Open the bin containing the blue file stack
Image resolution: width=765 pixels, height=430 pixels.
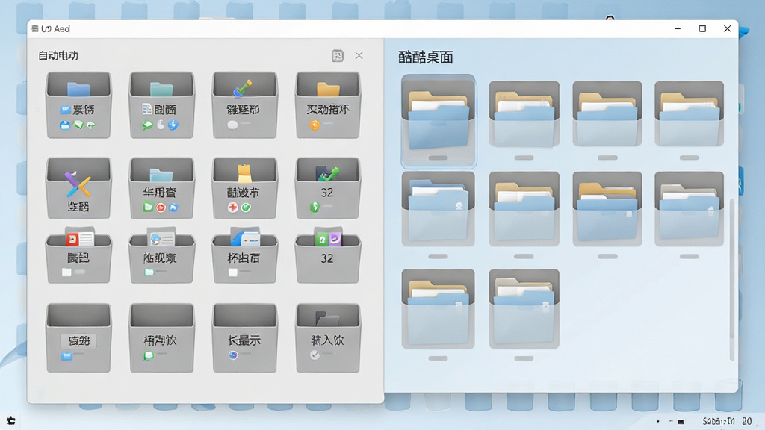pos(244,255)
